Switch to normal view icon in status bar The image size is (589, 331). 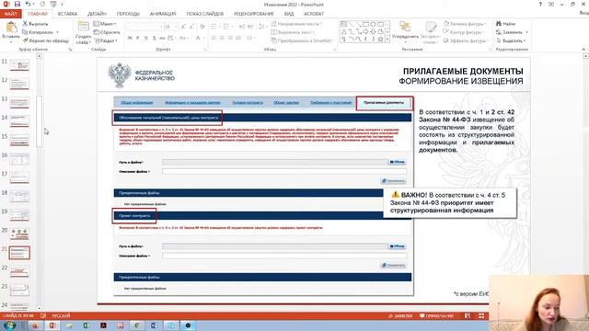point(468,316)
